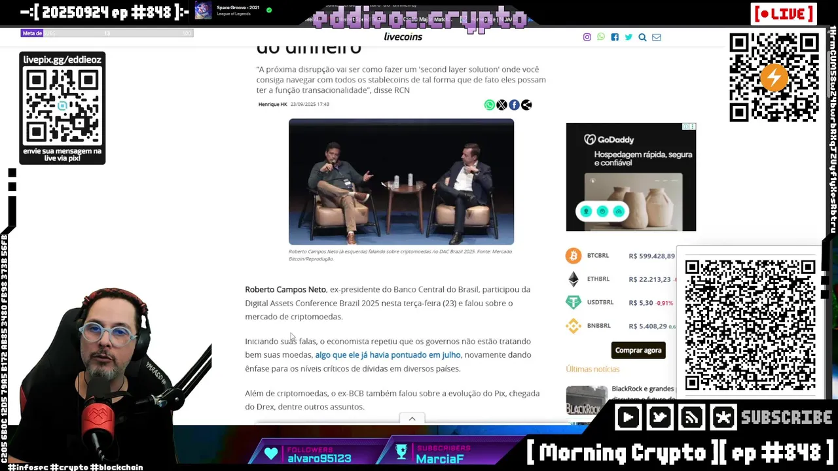
Task: Click the trophy icon in subscribers panel
Action: click(401, 453)
